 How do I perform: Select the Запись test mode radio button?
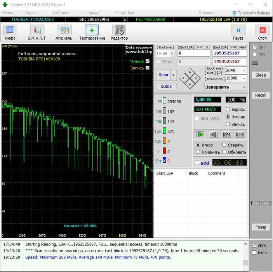pyautogui.click(x=228, y=124)
